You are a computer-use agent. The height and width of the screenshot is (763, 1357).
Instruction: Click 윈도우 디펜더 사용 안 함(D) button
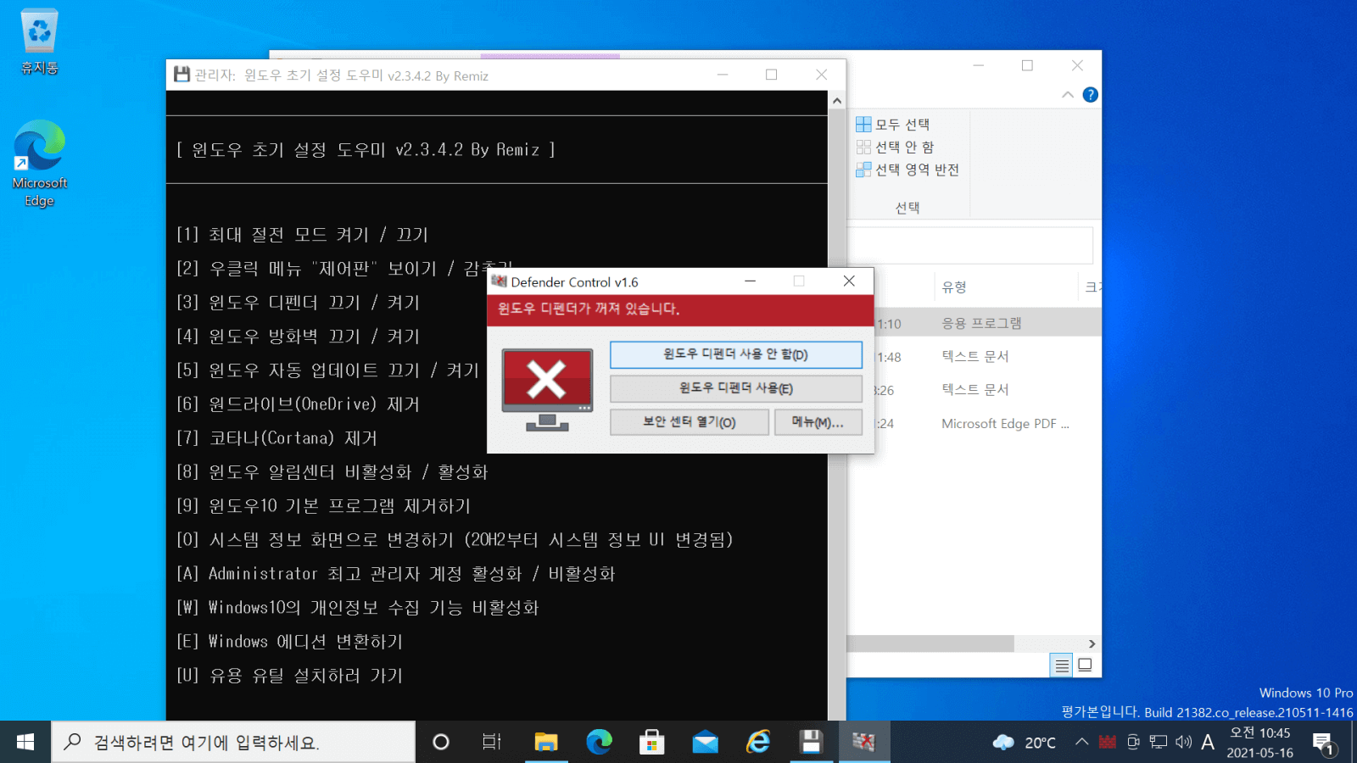(736, 354)
